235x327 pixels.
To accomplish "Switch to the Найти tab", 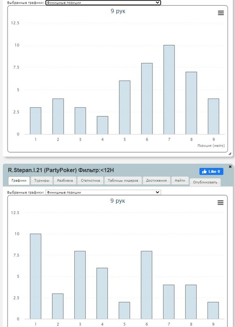I will 180,181.
